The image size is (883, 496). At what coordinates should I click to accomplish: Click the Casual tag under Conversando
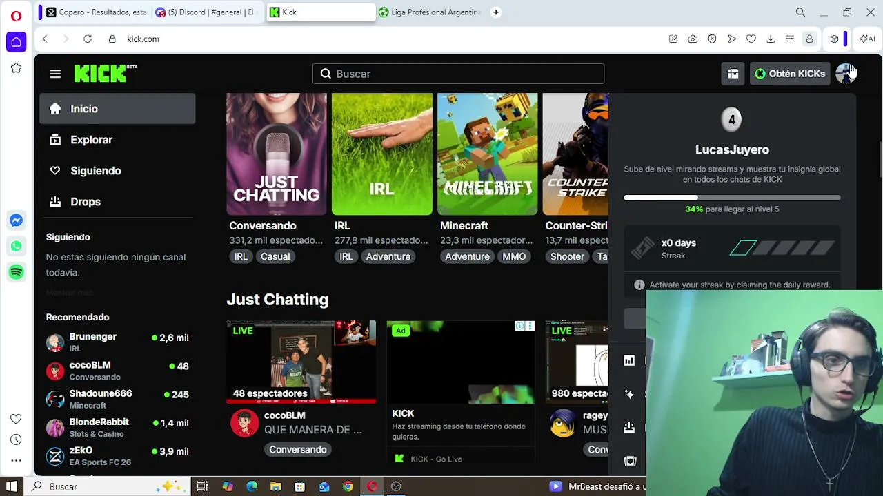tap(275, 256)
